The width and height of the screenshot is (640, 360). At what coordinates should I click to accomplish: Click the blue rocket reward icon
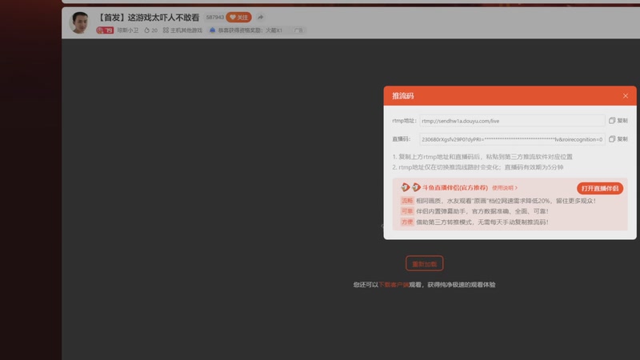coord(212,30)
